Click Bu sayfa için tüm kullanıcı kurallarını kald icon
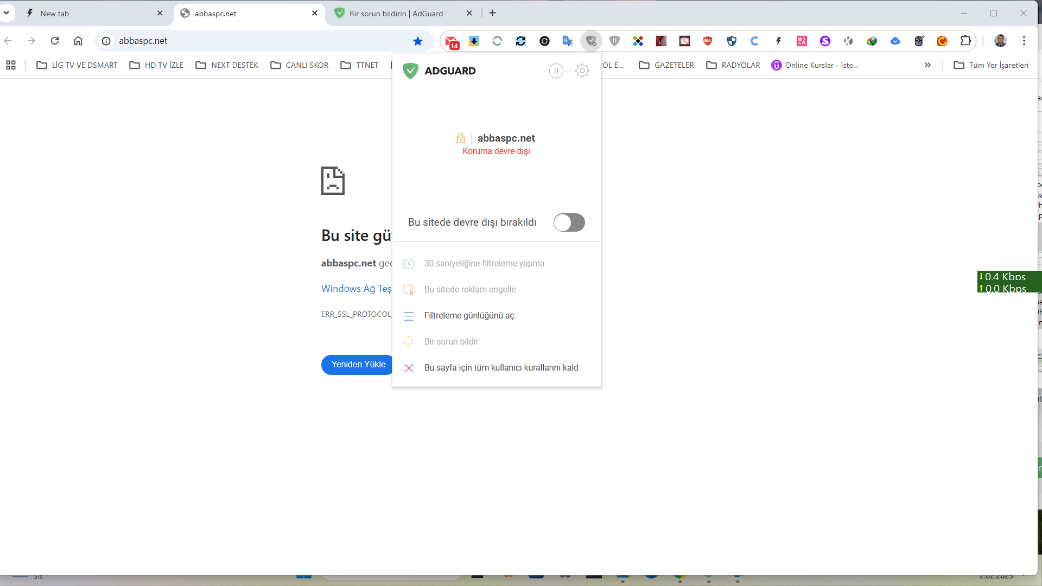 click(x=409, y=367)
